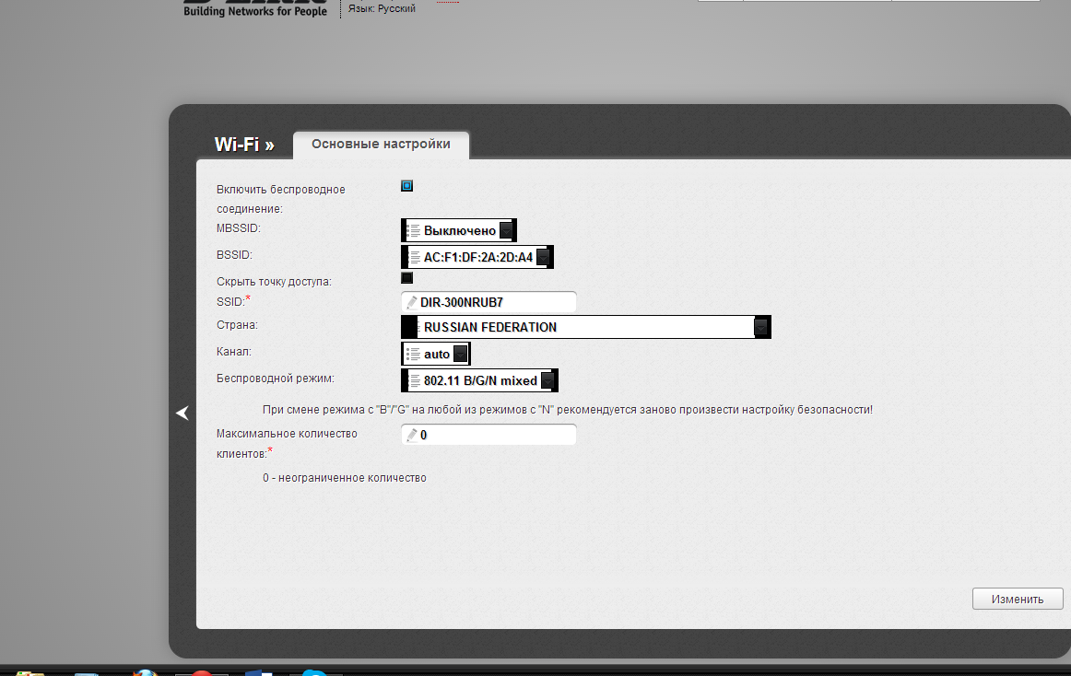
Task: Open Firefox from the Windows taskbar
Action: pos(145,673)
